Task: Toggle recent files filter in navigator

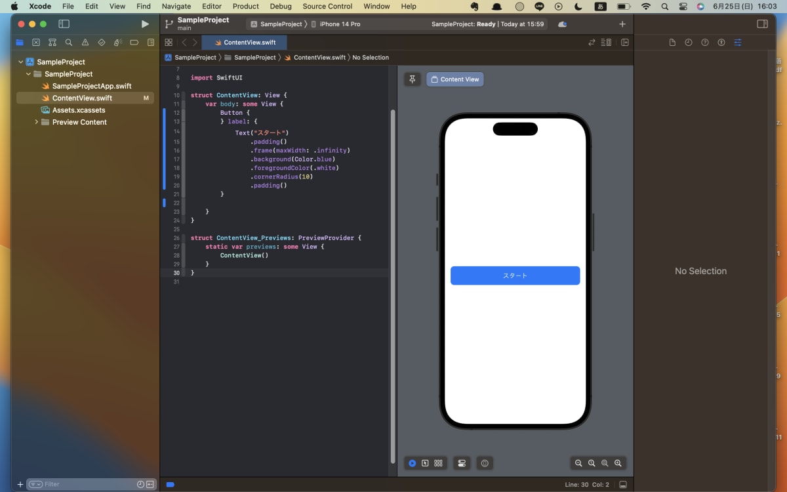Action: point(140,484)
